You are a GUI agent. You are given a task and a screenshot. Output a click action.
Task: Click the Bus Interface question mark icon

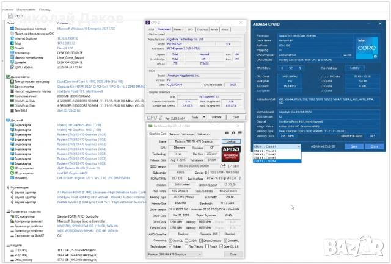[x=239, y=179]
